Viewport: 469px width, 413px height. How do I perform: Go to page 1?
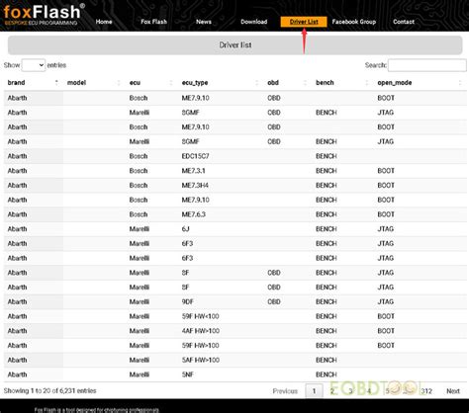tap(314, 391)
